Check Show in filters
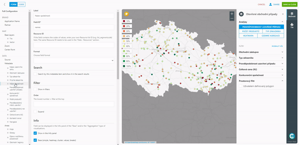The image size is (299, 145). [35, 89]
